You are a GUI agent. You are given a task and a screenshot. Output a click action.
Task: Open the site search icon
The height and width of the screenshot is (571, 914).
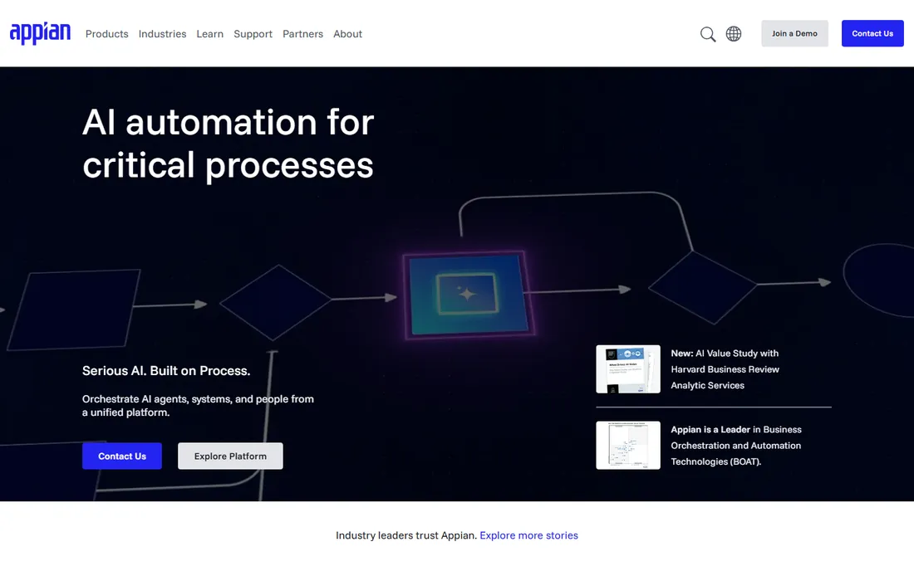[x=708, y=34]
